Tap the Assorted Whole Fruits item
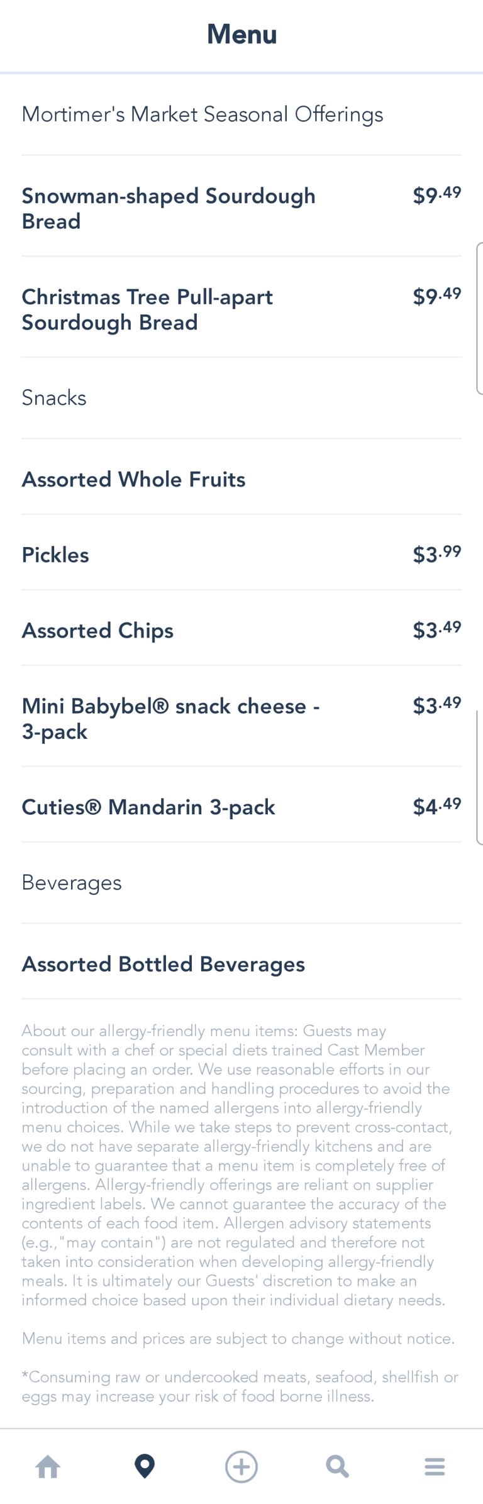The height and width of the screenshot is (1504, 483). pos(133,479)
